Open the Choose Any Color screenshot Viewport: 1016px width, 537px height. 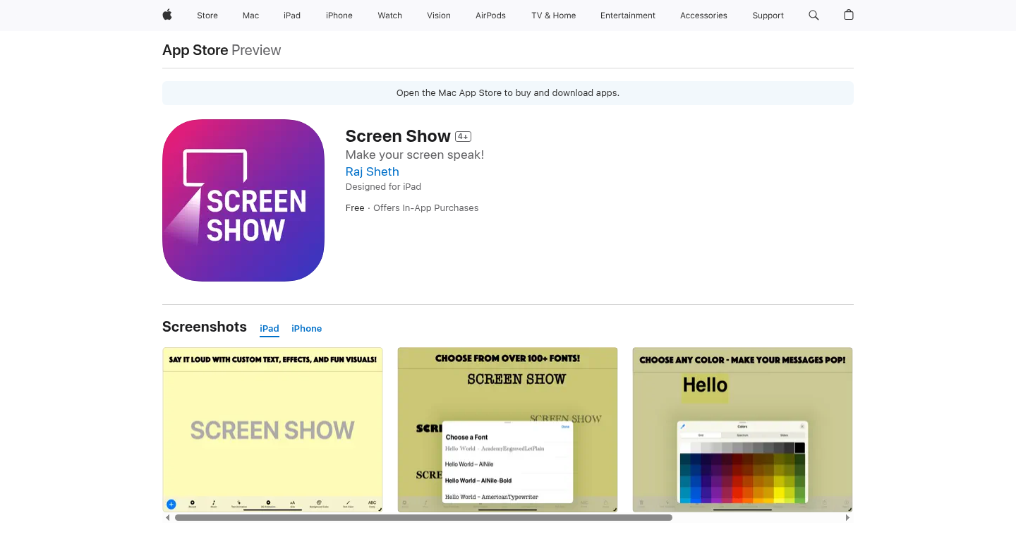pyautogui.click(x=742, y=430)
